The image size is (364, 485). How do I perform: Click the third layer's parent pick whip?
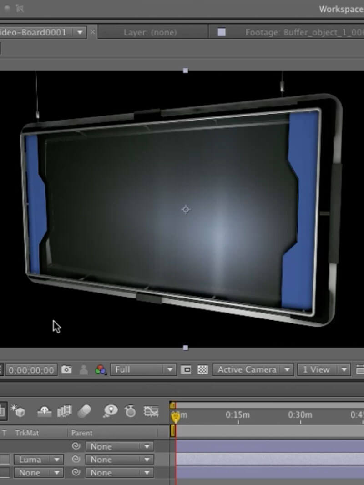point(76,472)
